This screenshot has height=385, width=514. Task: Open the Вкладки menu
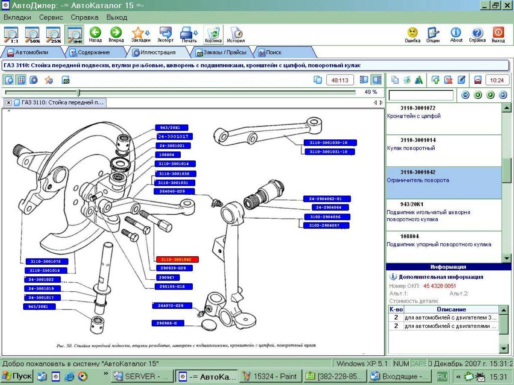coord(18,18)
